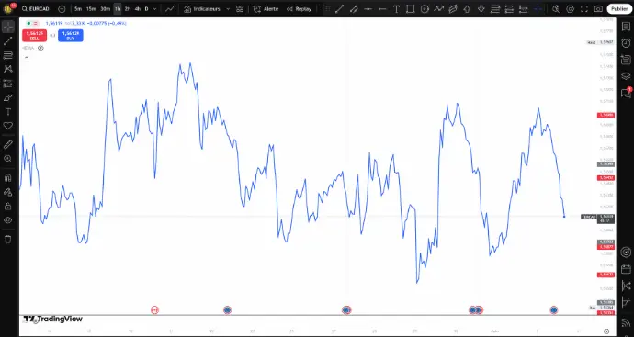Click the blue BUY button

click(x=71, y=36)
